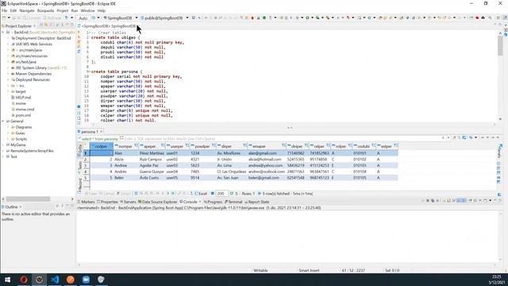Select the Terminal tab
Viewport: 508px width, 286px height.
tap(233, 202)
